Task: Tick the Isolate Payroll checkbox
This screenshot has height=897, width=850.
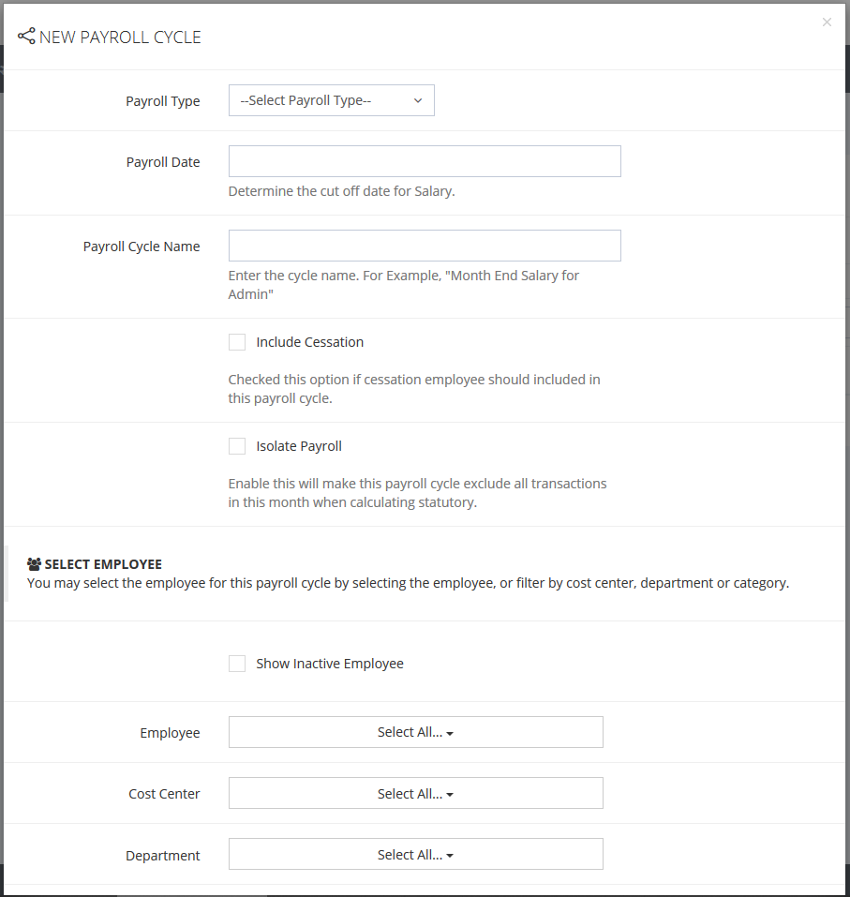Action: point(237,446)
